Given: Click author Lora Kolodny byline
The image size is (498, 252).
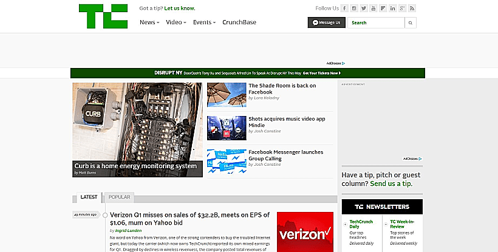Looking at the screenshot, I should coord(267,98).
